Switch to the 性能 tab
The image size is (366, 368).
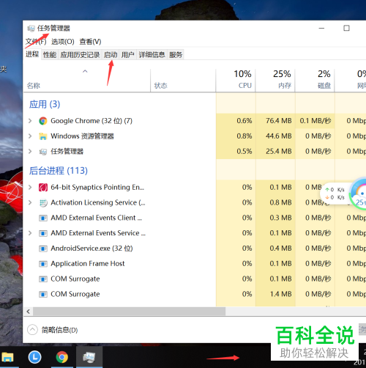click(50, 55)
